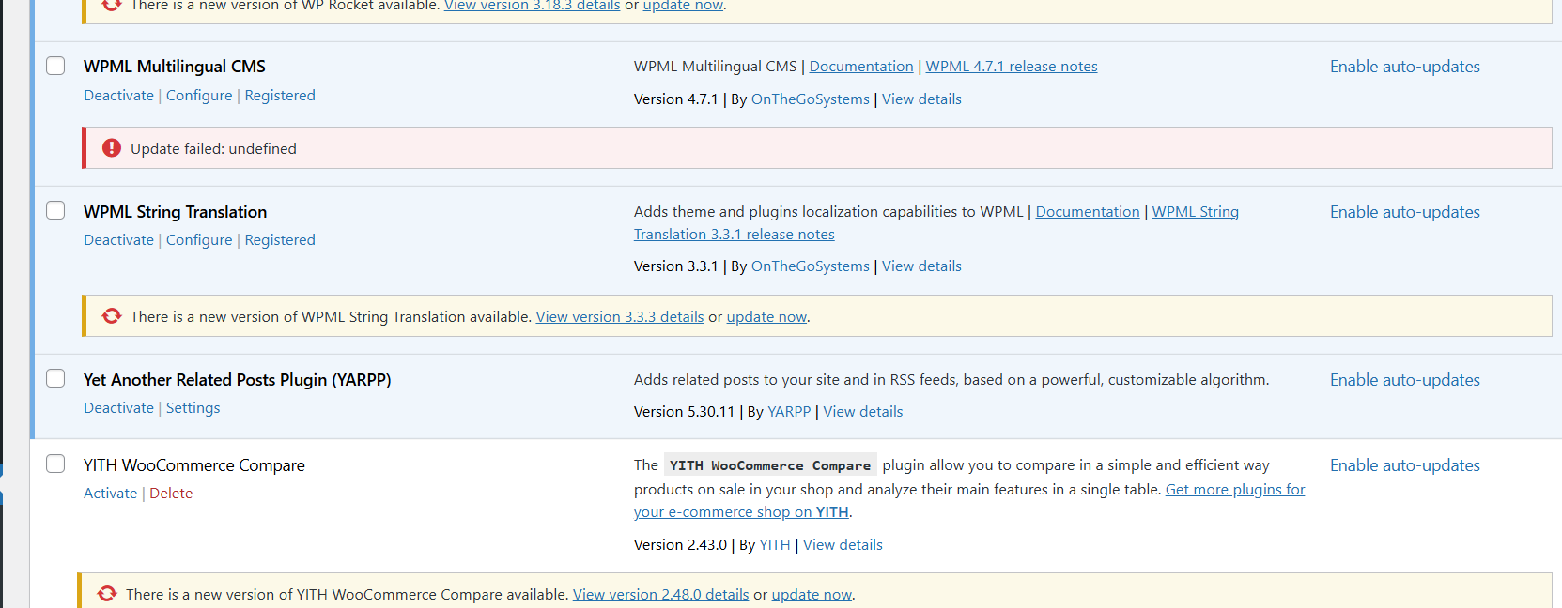View details of YARPP plugin
1562x608 pixels.
(x=863, y=412)
